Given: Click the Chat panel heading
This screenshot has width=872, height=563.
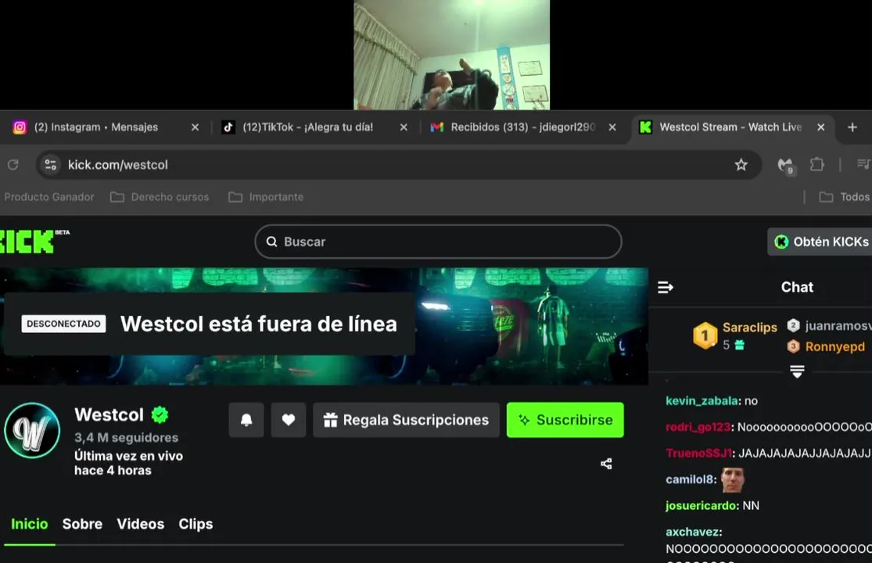Looking at the screenshot, I should click(x=797, y=287).
